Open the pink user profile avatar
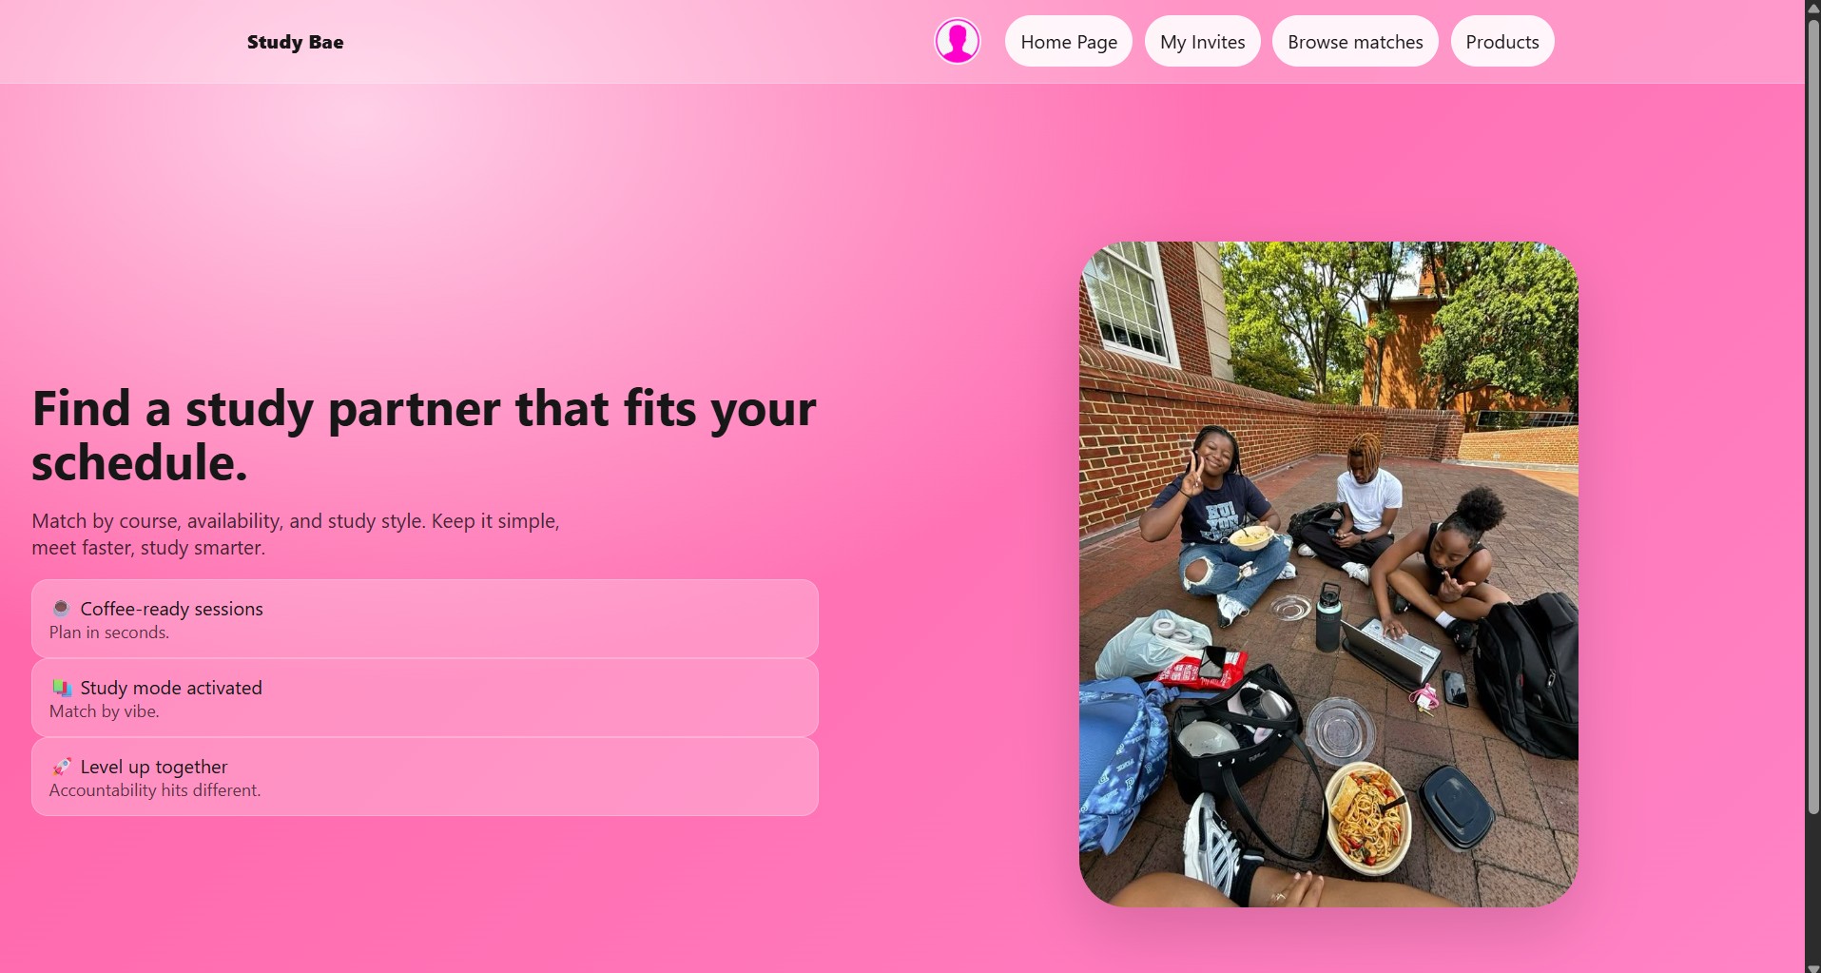This screenshot has height=973, width=1821. [957, 42]
